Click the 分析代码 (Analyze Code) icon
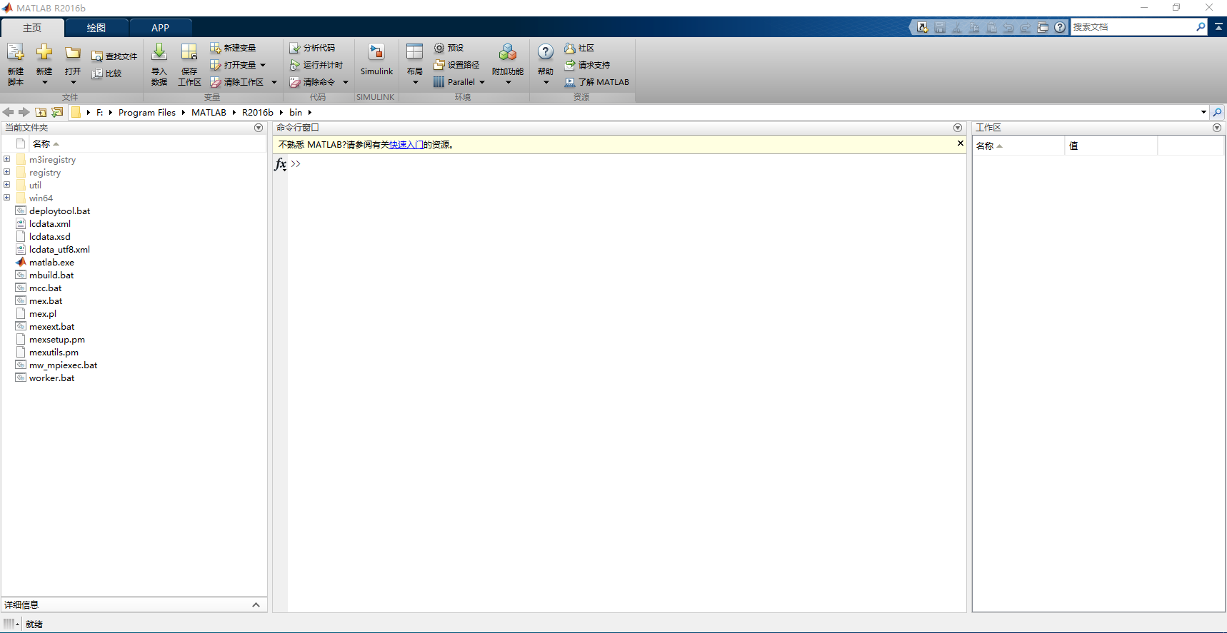 294,48
